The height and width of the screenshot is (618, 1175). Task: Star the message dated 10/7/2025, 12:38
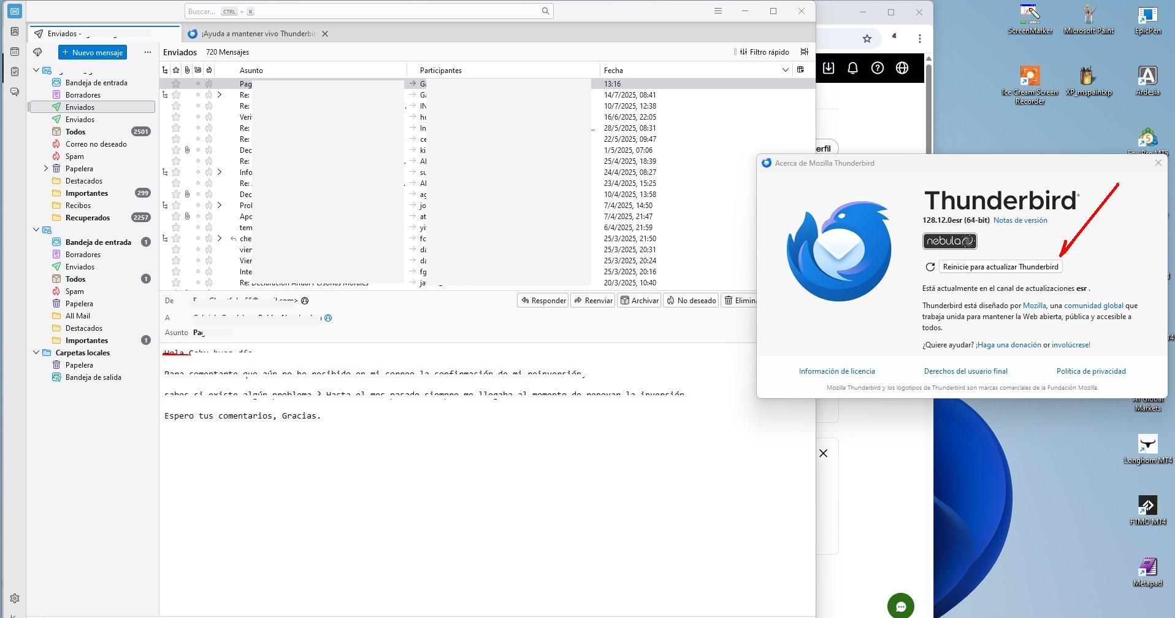tap(176, 106)
